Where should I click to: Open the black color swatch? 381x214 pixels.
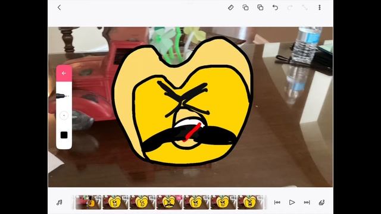click(64, 135)
